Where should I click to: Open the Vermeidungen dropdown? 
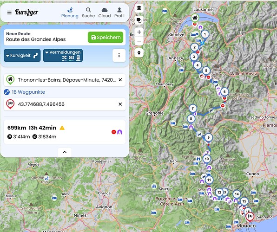tap(63, 55)
